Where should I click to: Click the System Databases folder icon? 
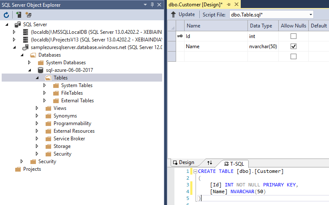coord(41,63)
